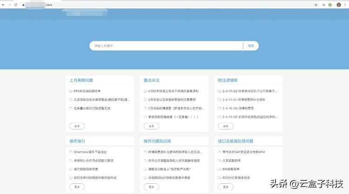Click the folder icon beside 久其取数频率
This screenshot has height=194, width=349.
(x=219, y=160)
